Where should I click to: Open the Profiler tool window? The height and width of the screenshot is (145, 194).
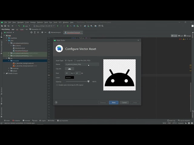pos(51,121)
